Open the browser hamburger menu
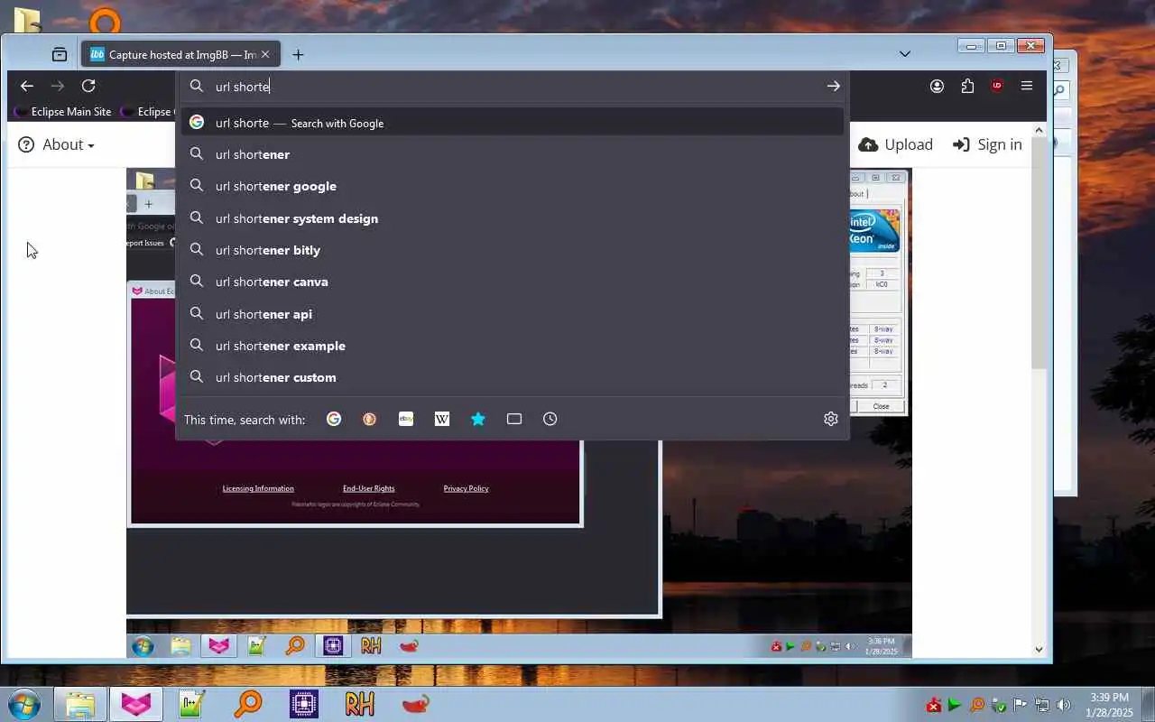 [x=1027, y=86]
